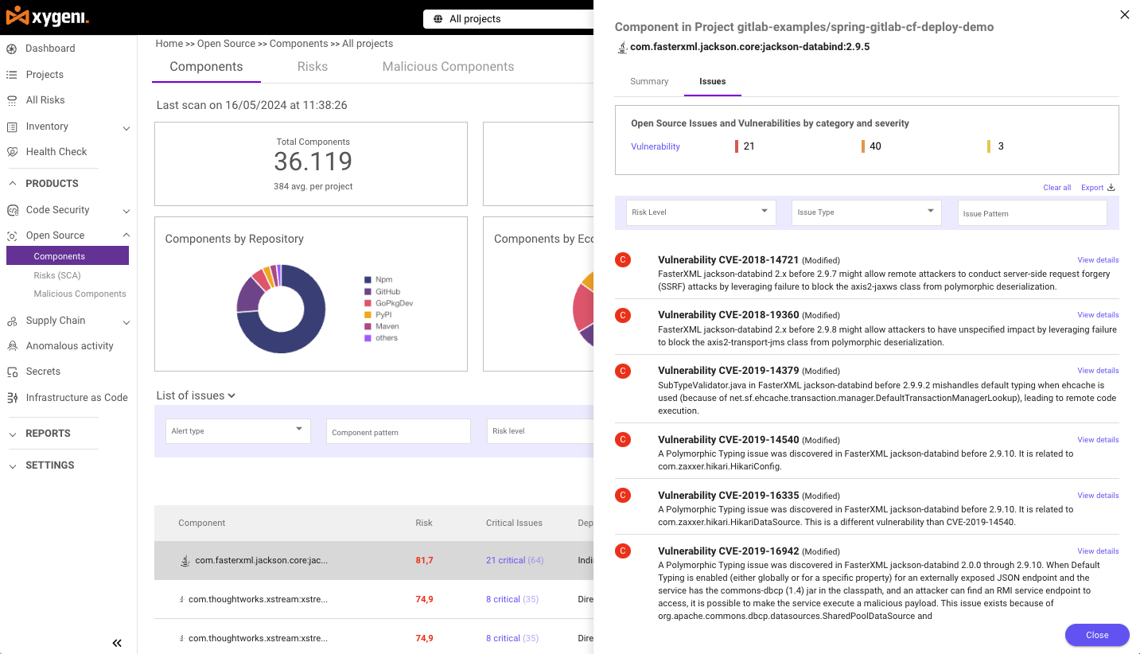Open the Risks tab for All projects
1140x654 pixels.
coord(312,67)
